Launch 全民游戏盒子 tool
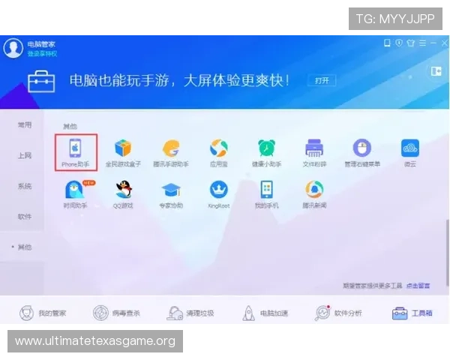The width and height of the screenshot is (450, 360). pos(123,153)
